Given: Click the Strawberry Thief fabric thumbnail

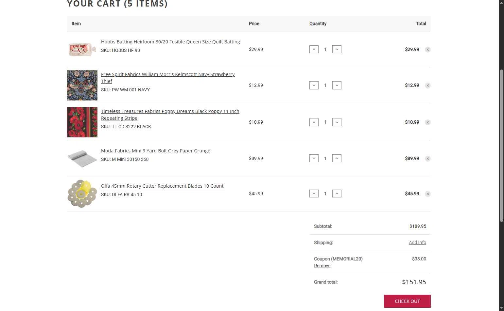Looking at the screenshot, I should tap(82, 85).
